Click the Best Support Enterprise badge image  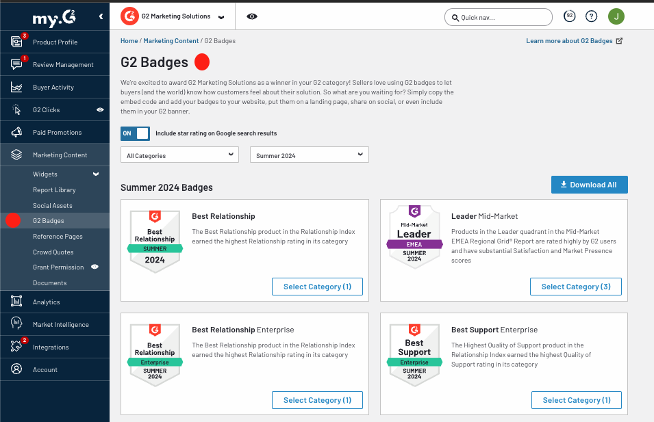click(414, 356)
